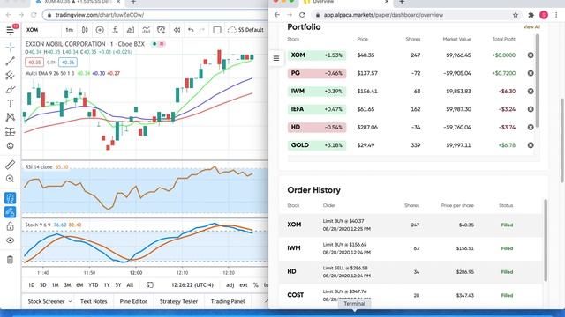The height and width of the screenshot is (317, 565).
Task: Toggle percent scale on chart
Action: tap(255, 285)
